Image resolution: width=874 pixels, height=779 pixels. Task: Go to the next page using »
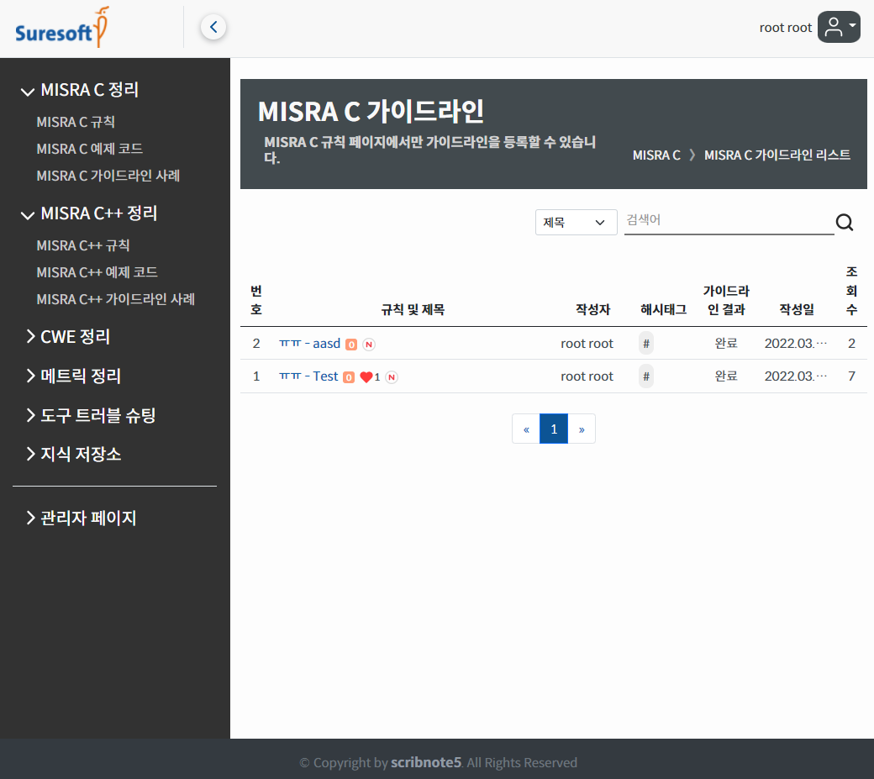coord(582,429)
